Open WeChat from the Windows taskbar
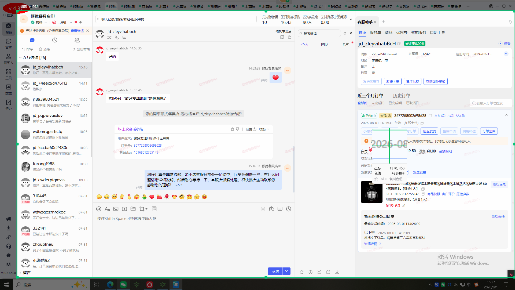Image resolution: width=515 pixels, height=290 pixels. (x=123, y=285)
